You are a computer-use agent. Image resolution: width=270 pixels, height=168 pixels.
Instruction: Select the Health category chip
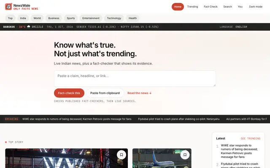tap(132, 18)
